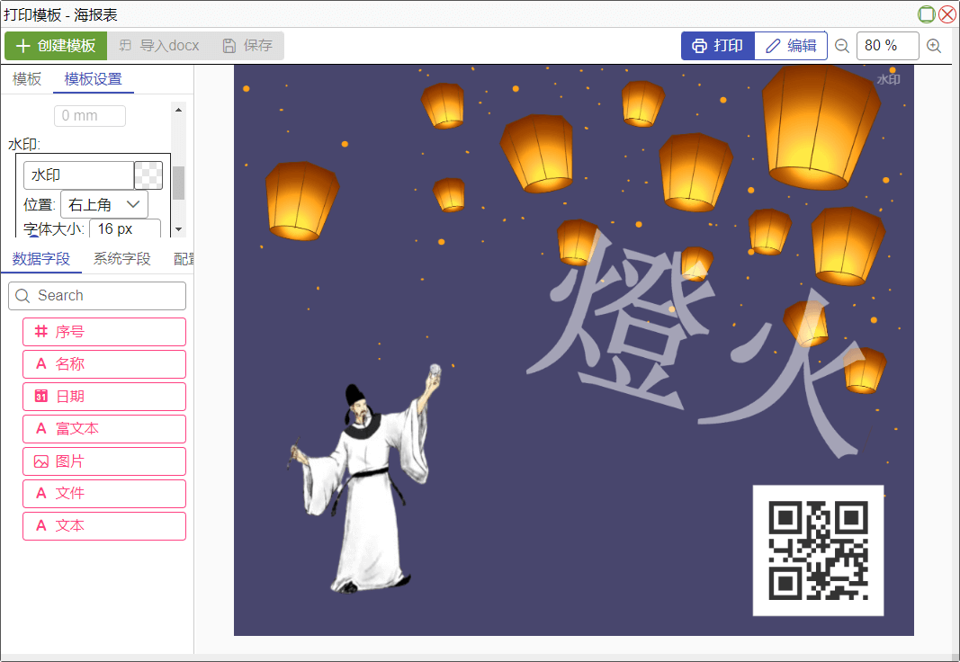Click the image icon of 图片 field
The image size is (960, 662).
pyautogui.click(x=40, y=461)
